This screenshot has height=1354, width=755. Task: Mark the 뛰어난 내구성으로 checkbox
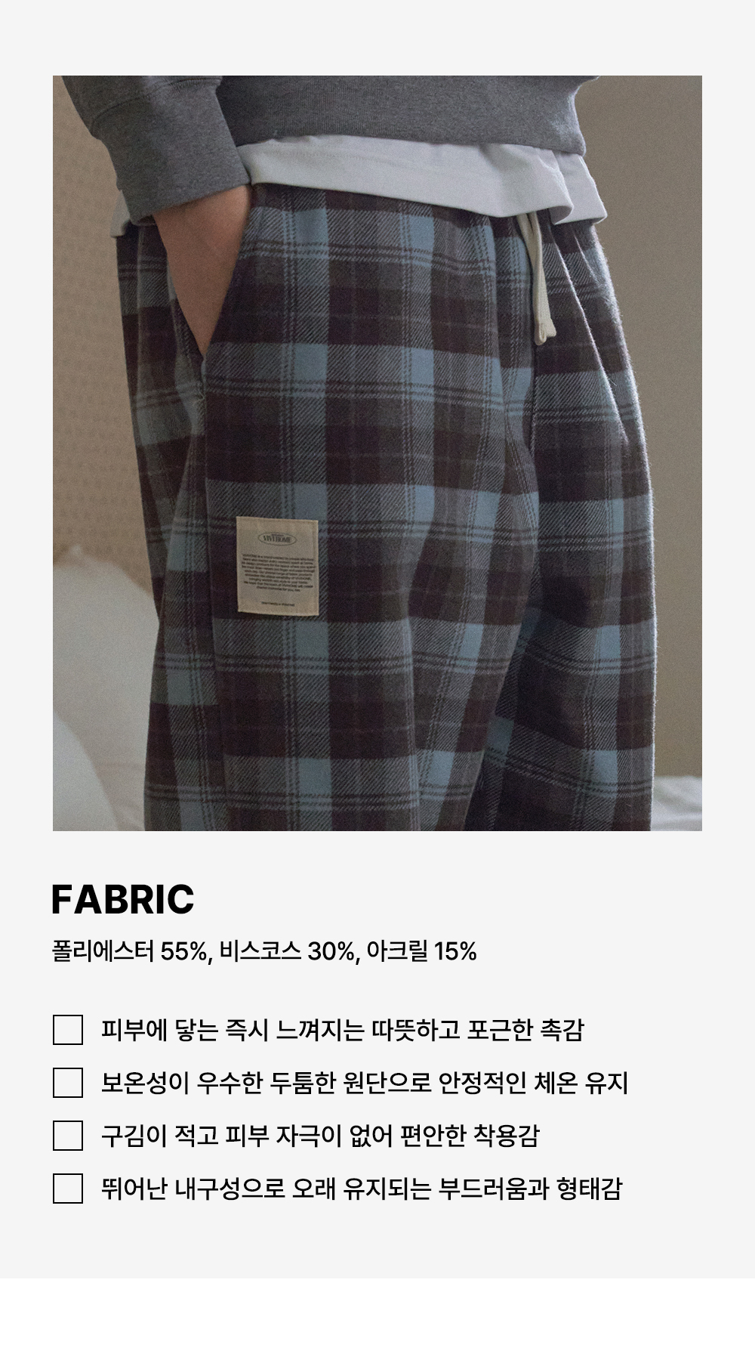click(68, 1189)
